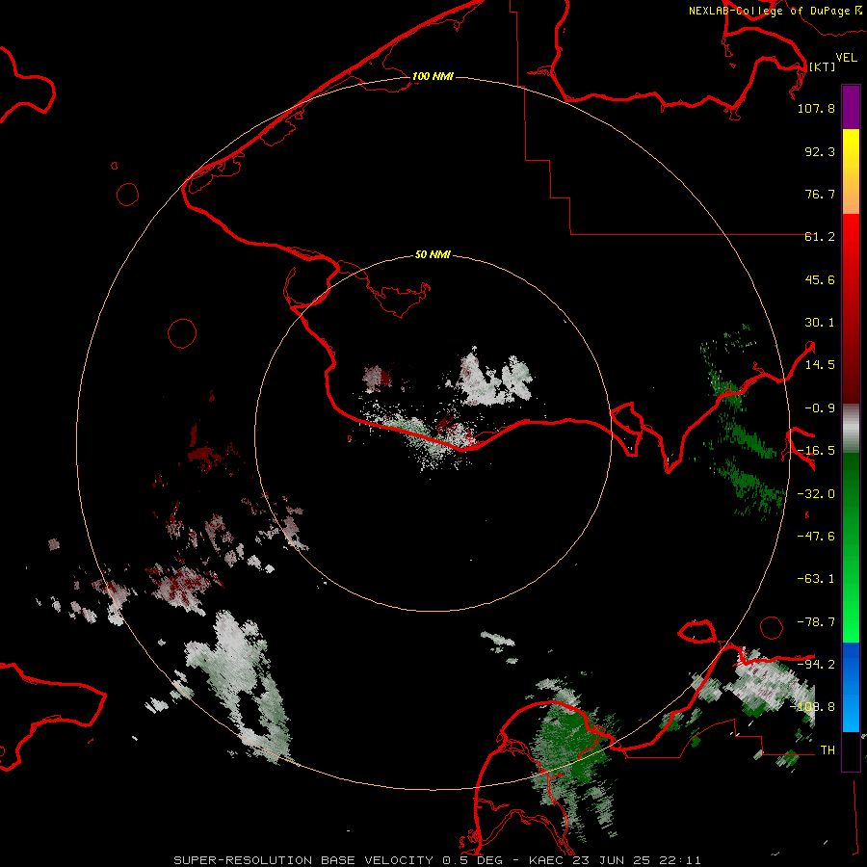Screen dimensions: 867x867
Task: Select the -16.5 legend value
Action: (x=816, y=451)
